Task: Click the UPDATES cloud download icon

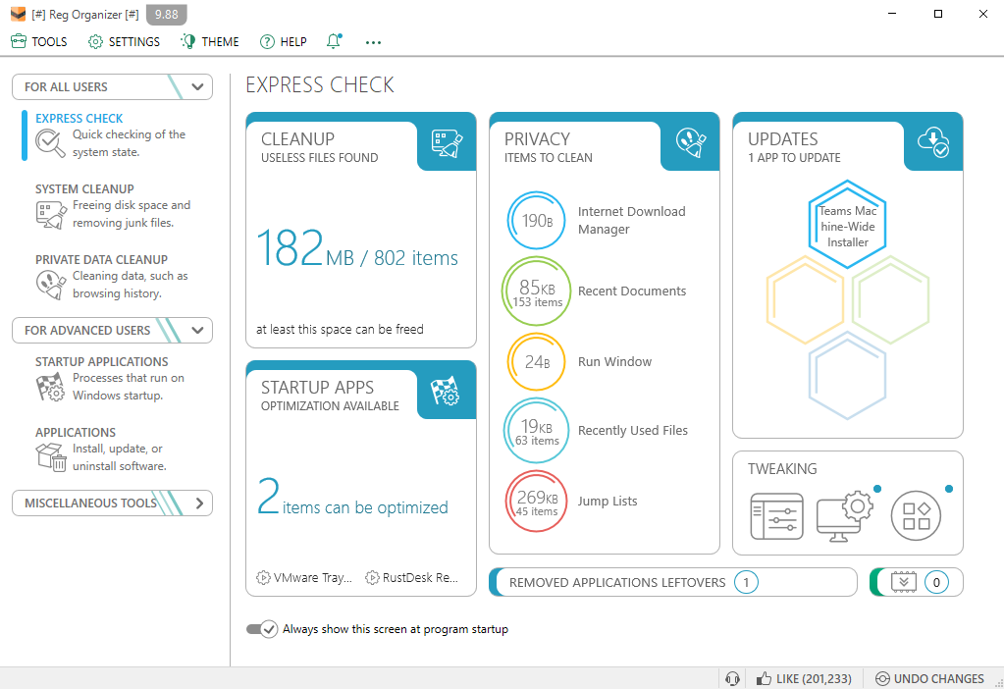Action: tap(933, 141)
